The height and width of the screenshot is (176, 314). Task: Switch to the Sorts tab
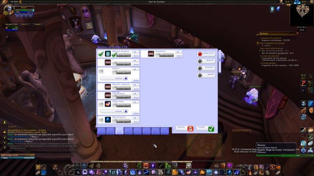click(110, 131)
